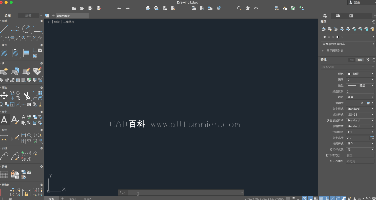376x200 pixels.
Task: Select the Rotate tool
Action: coord(18,93)
